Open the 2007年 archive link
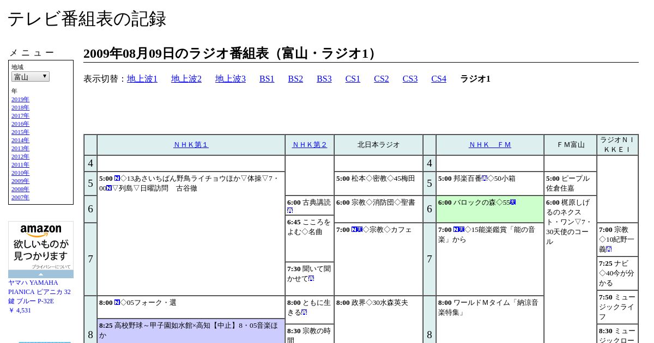The height and width of the screenshot is (343, 654). click(20, 197)
